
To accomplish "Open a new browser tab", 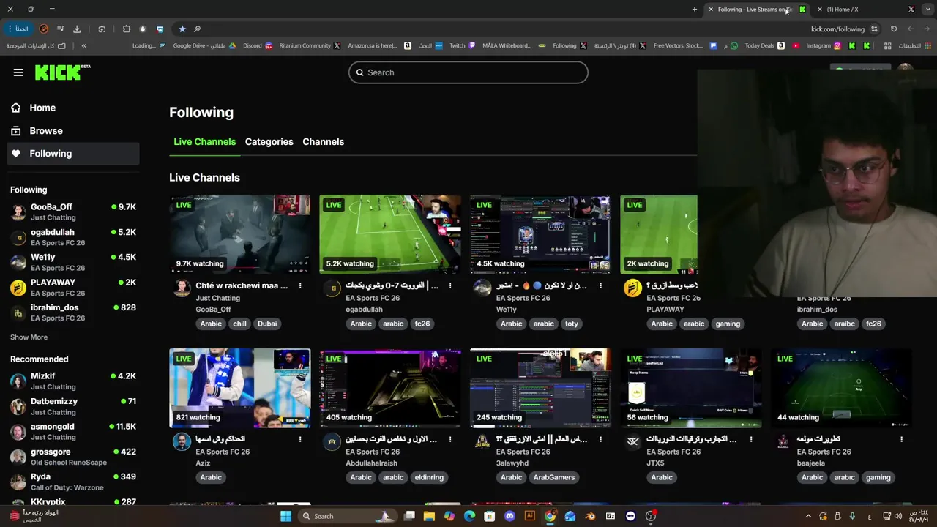I will coord(695,10).
